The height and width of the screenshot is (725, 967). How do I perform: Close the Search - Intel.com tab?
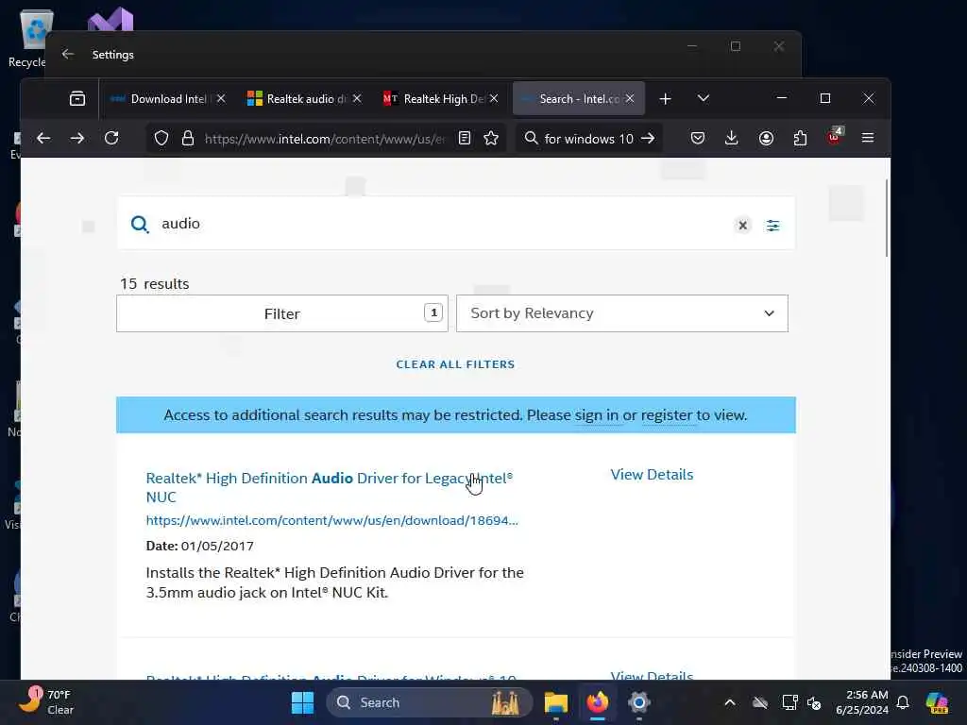(x=630, y=98)
